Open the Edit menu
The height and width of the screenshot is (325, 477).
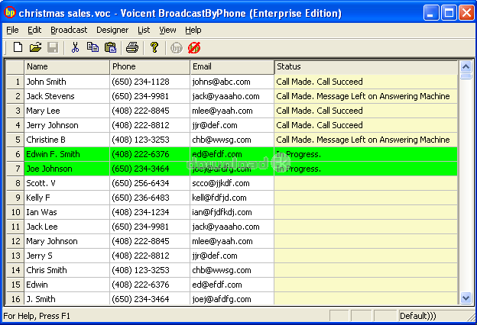click(x=34, y=30)
